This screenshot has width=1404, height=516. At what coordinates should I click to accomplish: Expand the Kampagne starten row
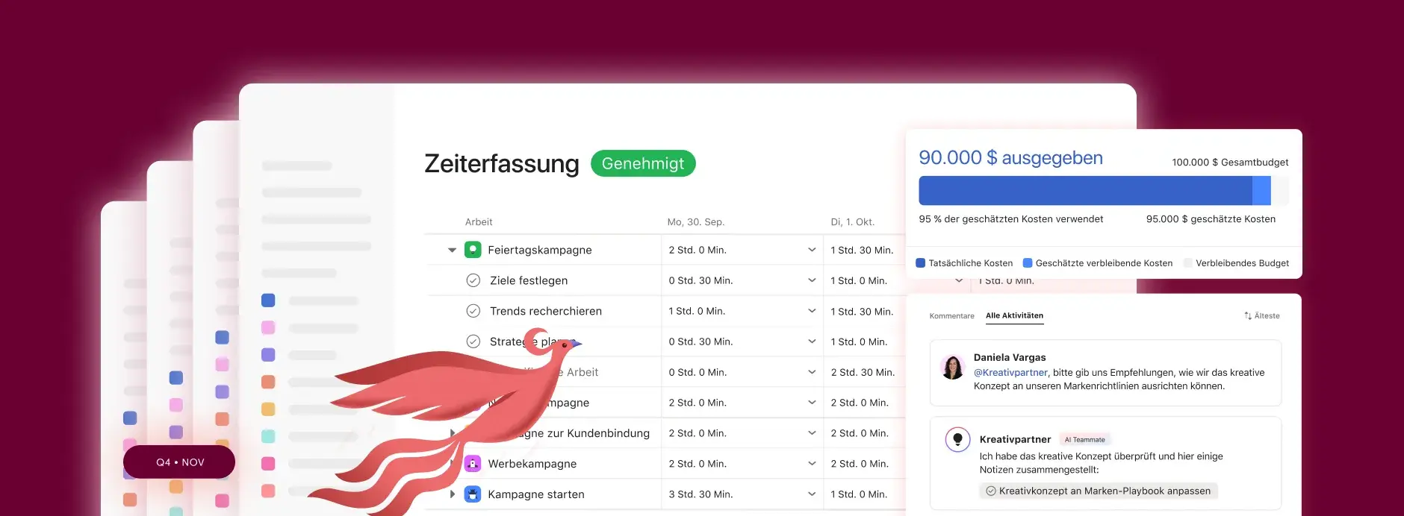click(452, 494)
